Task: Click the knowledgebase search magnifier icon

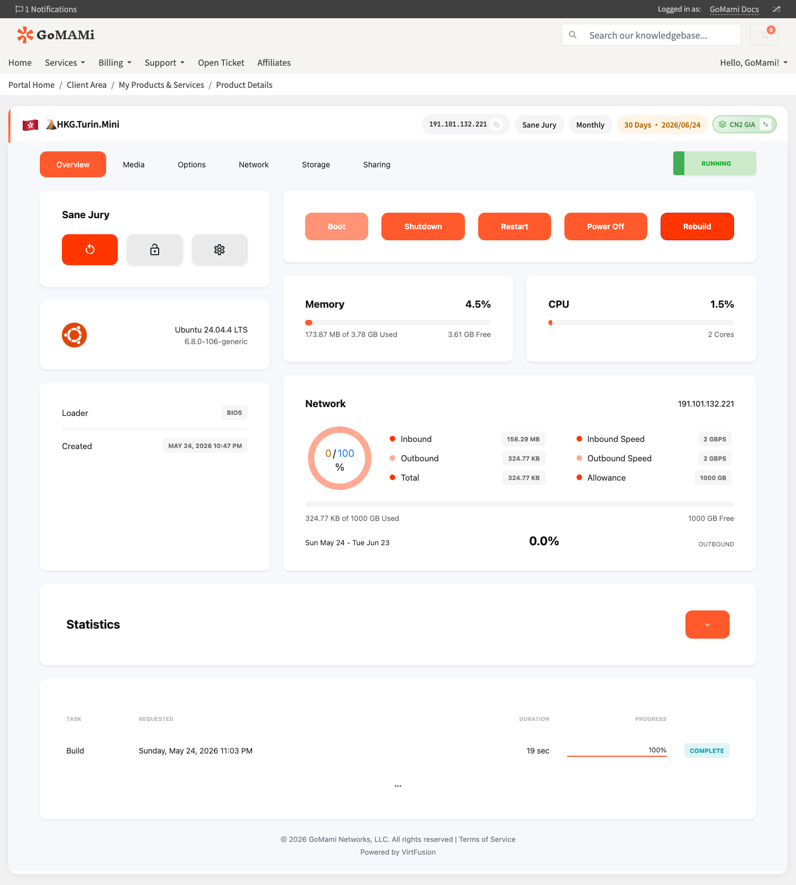Action: (573, 35)
